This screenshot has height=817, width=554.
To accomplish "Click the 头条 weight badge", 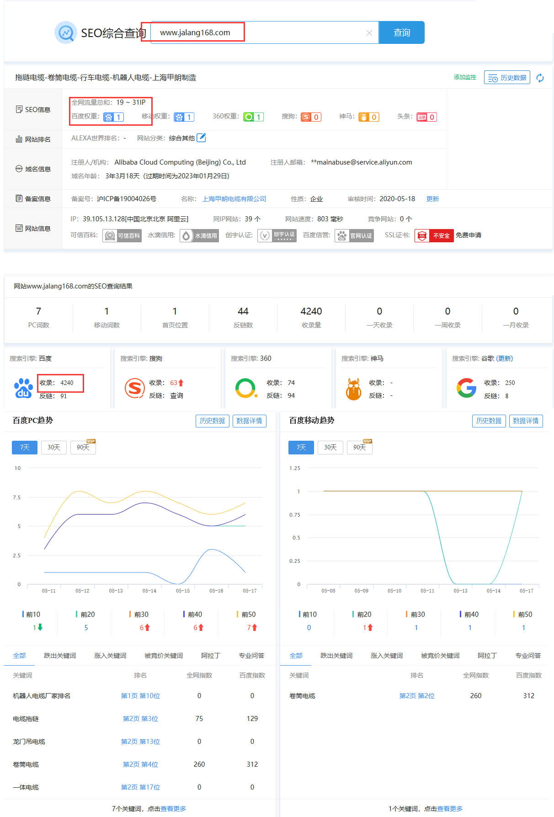I will 426,117.
